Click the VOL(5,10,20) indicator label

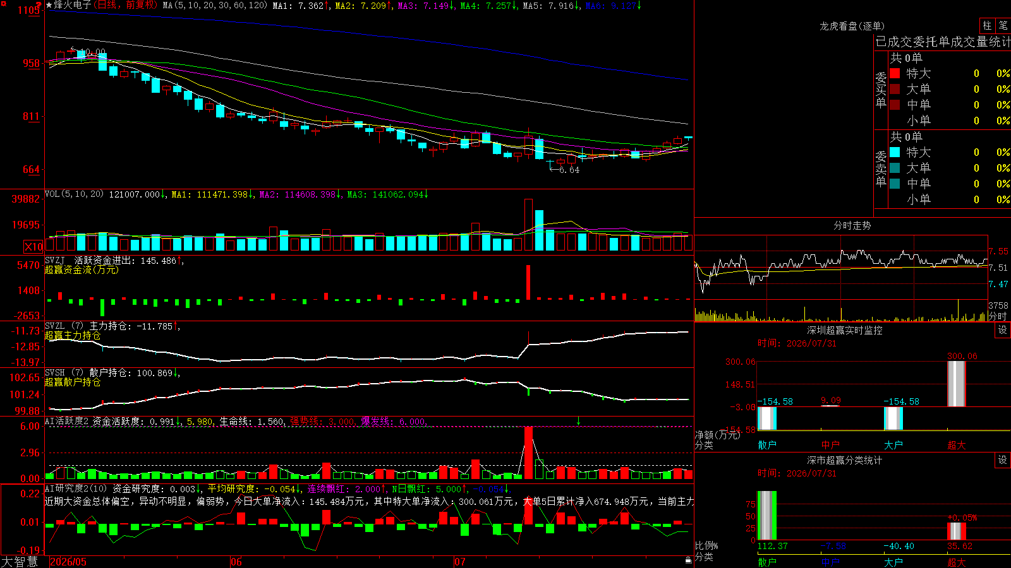pyautogui.click(x=75, y=194)
